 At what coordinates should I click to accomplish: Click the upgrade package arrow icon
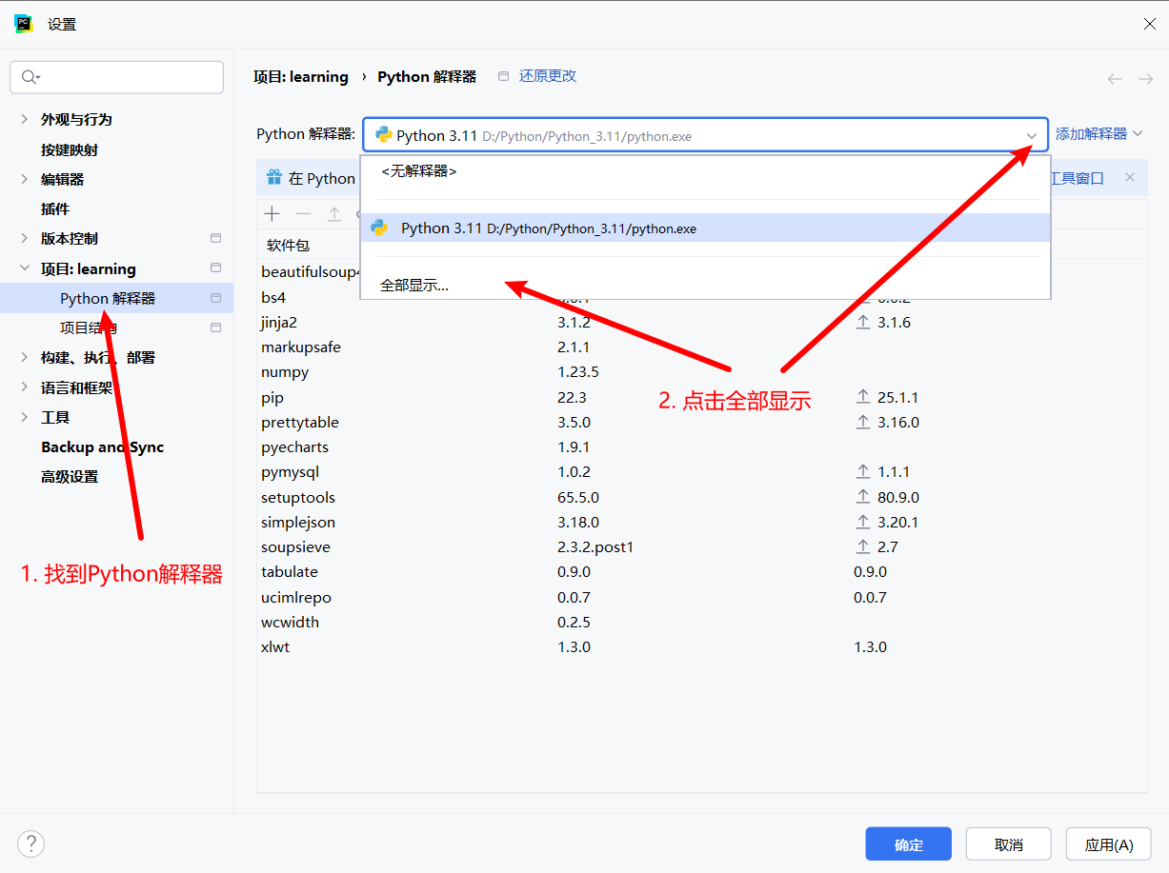pyautogui.click(x=334, y=214)
